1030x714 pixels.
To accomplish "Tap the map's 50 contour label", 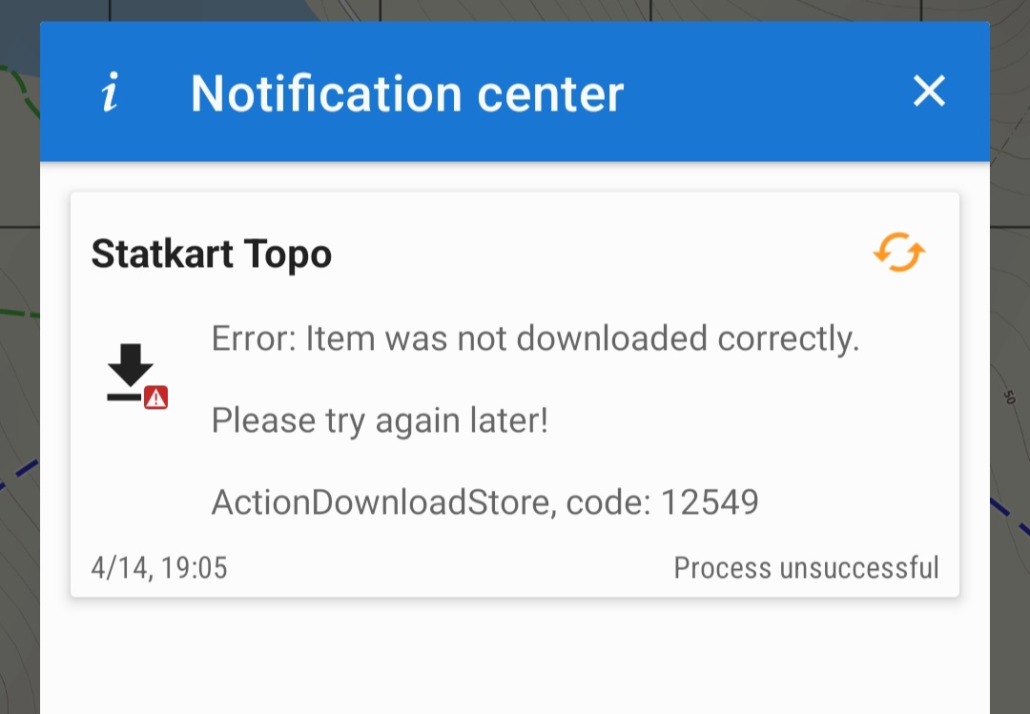I will click(1010, 398).
